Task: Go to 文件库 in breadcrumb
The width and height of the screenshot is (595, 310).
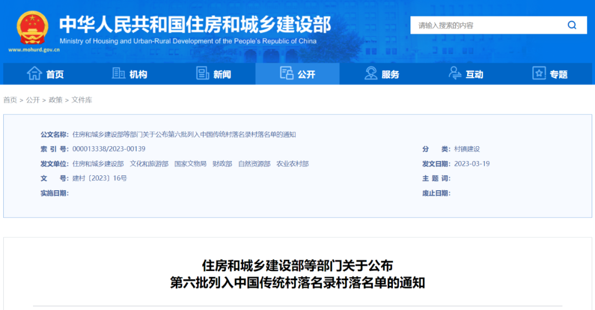Action: (x=82, y=100)
